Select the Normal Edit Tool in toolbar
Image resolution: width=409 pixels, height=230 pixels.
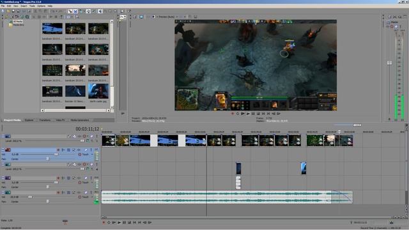coord(70,11)
